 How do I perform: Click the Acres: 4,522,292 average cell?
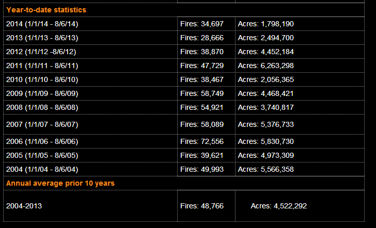coord(278,206)
